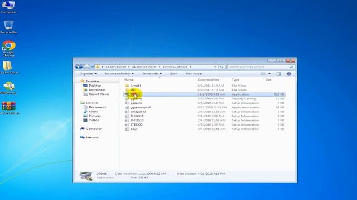The image size is (357, 200).
Task: Select the x86 folder
Action: pos(133,90)
